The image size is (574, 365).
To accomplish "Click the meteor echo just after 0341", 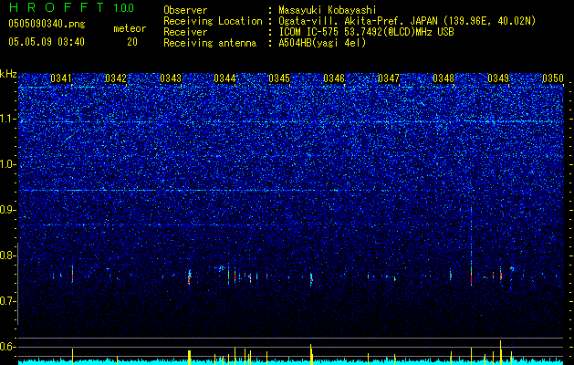I will (x=72, y=275).
